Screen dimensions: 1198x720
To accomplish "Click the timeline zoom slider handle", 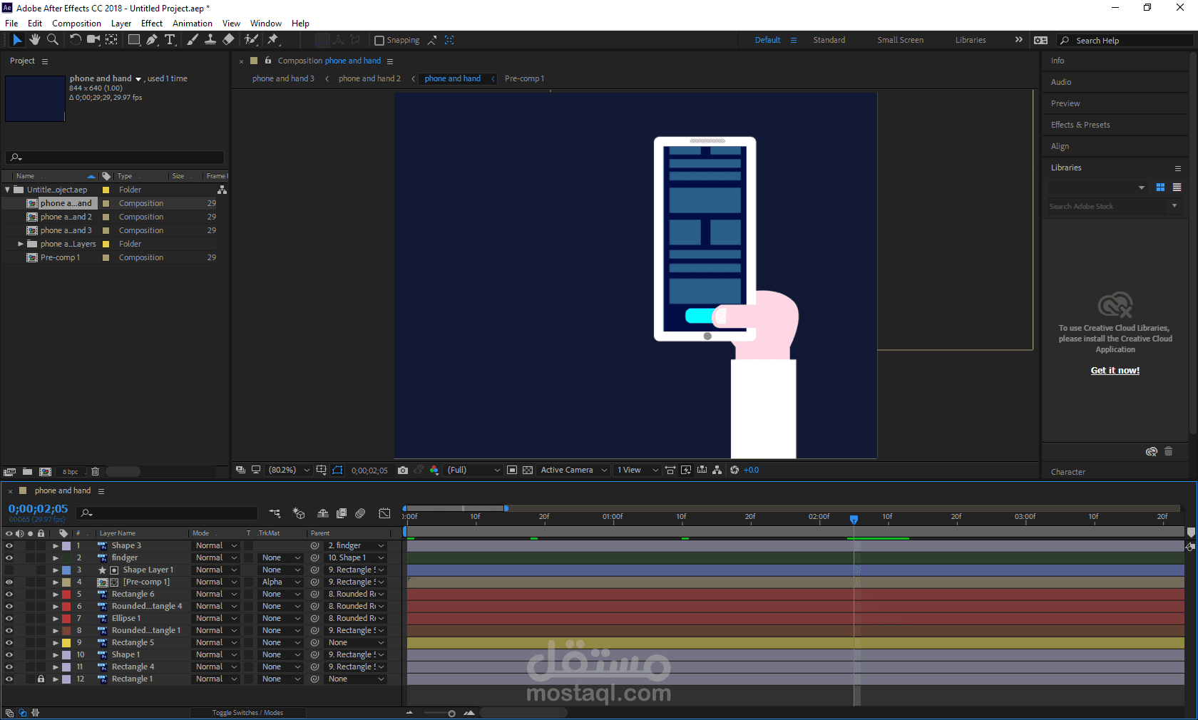I will pos(451,714).
